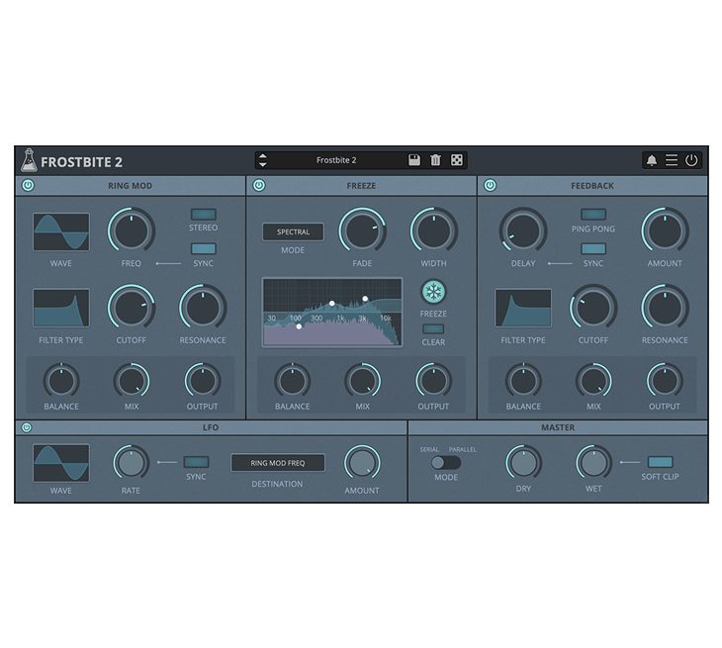
Task: Click the Freeze Width knob
Action: (434, 231)
